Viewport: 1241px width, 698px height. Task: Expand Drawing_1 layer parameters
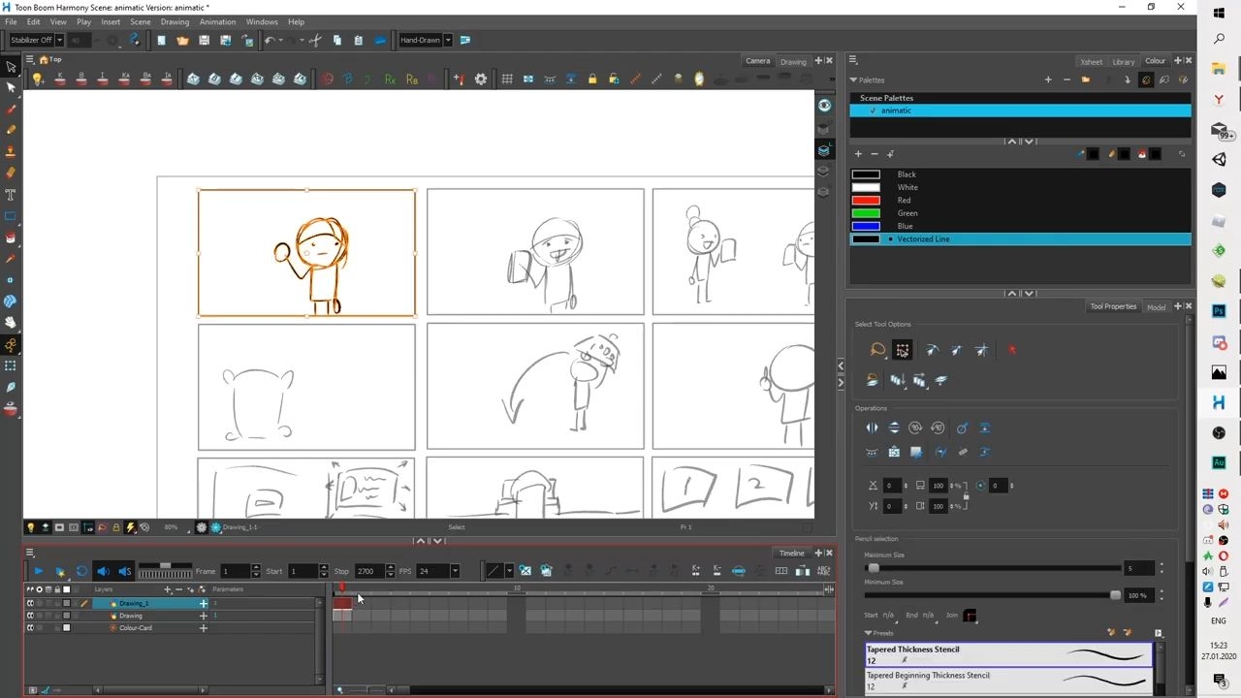pos(203,603)
